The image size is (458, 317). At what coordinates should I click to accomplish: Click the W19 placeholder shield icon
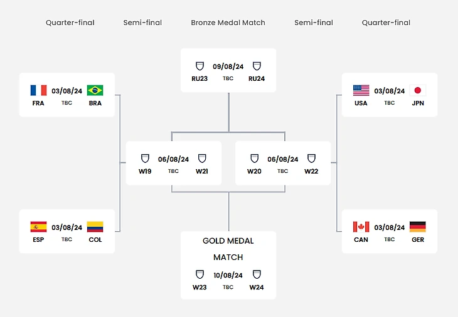tap(145, 158)
